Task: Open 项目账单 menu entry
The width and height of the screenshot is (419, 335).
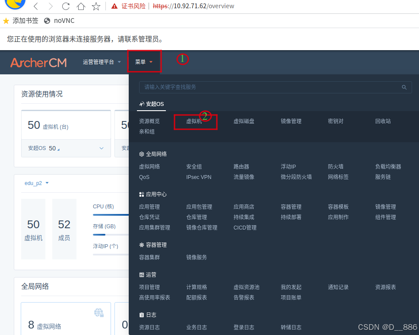Action: click(291, 297)
